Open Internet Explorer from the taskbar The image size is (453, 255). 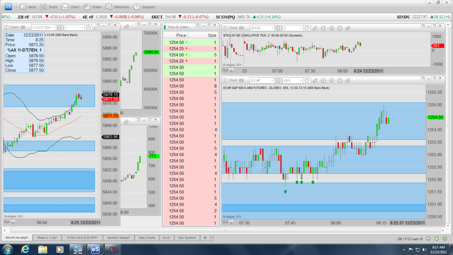tap(25, 249)
